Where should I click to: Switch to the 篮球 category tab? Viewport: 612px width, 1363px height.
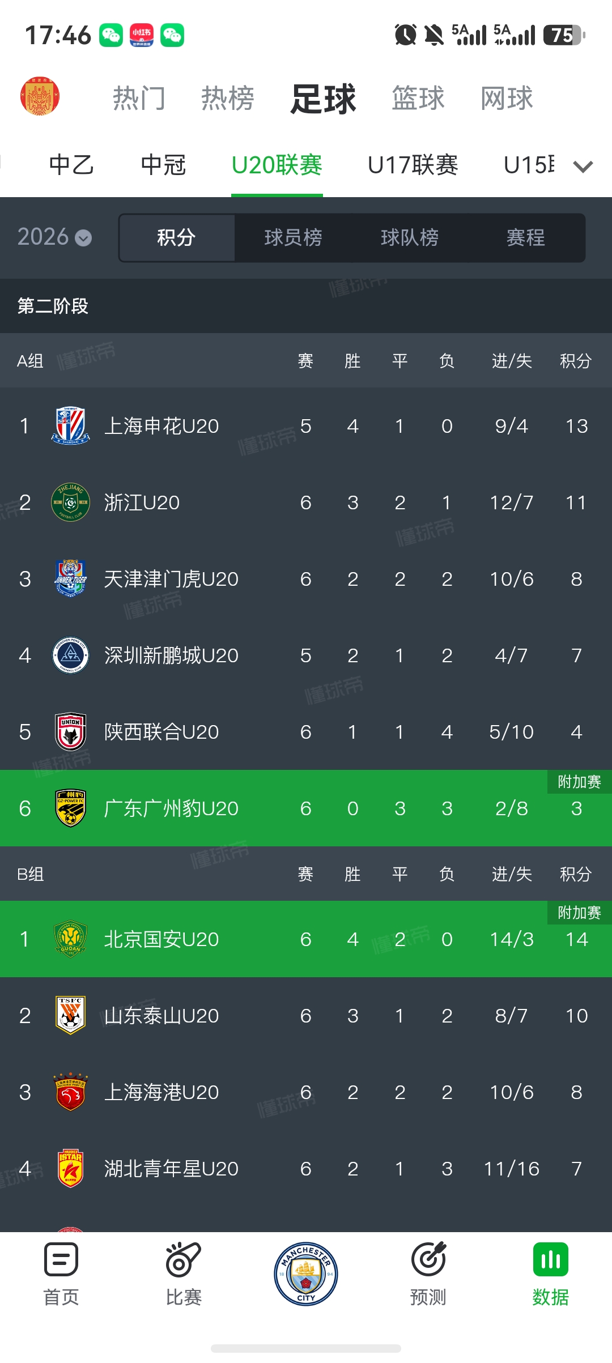[418, 98]
